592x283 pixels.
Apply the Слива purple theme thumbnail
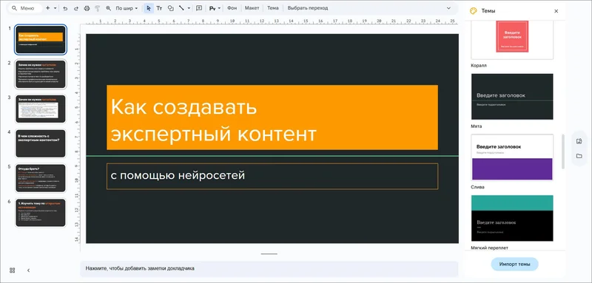512,157
